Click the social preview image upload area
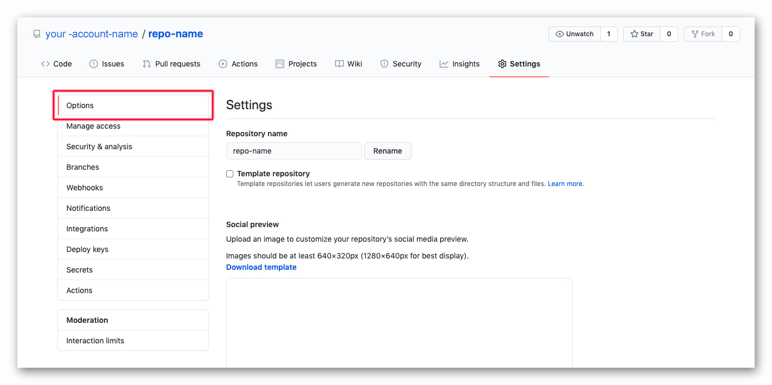Screen dimensions: 772x385 coord(399,323)
